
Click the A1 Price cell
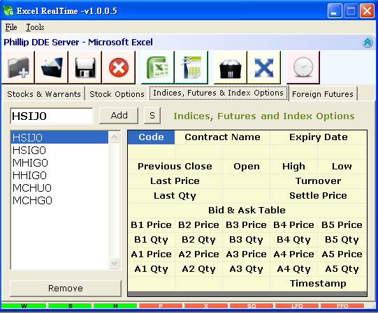(x=151, y=254)
